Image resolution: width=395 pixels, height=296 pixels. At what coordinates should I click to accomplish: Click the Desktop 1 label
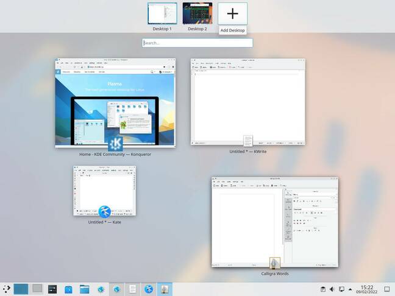click(x=162, y=29)
